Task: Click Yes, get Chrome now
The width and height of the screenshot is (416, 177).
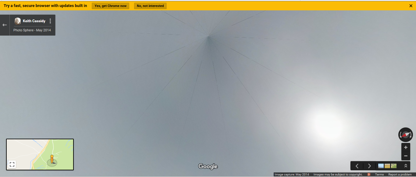Action: pos(110,6)
